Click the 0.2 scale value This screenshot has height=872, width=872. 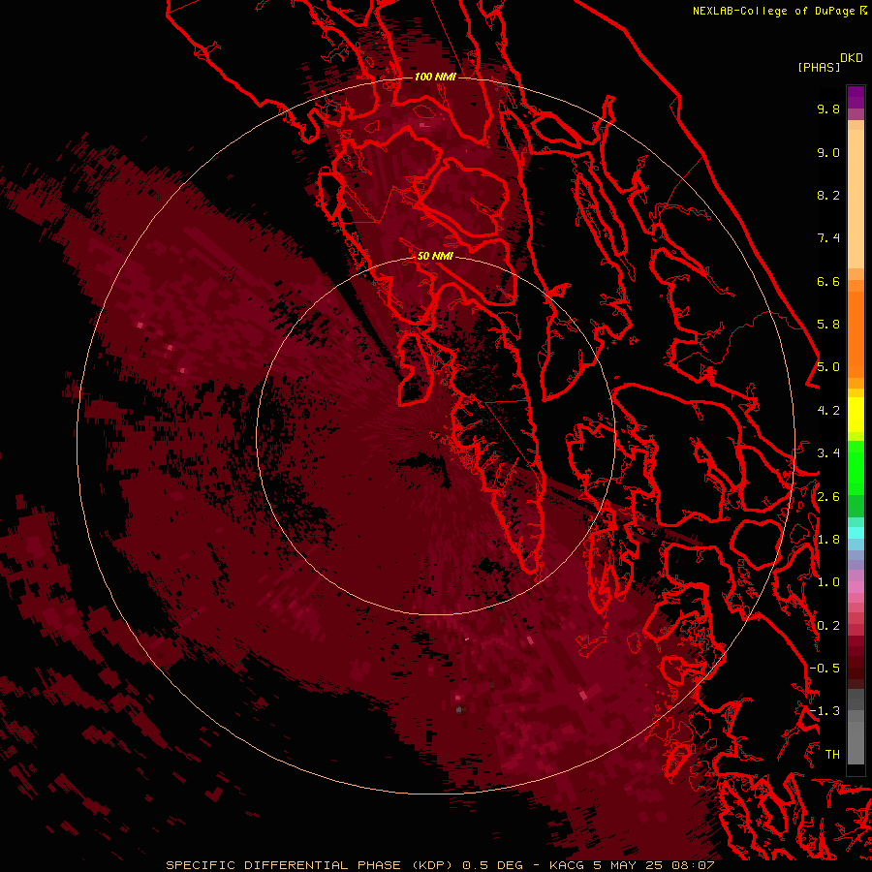point(828,626)
